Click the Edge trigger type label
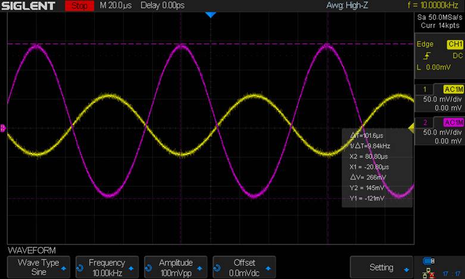465x279 pixels. 425,44
